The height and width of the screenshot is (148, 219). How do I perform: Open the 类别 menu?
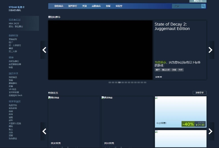pos(84,6)
